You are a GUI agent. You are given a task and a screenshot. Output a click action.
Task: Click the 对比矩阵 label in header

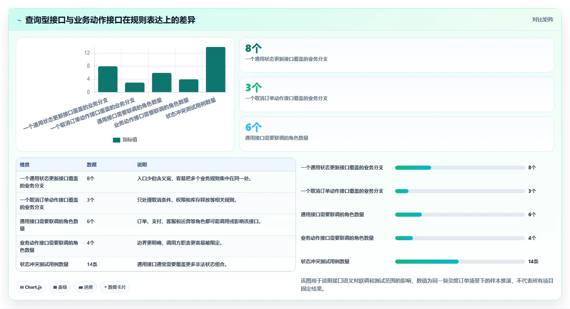[x=542, y=19]
